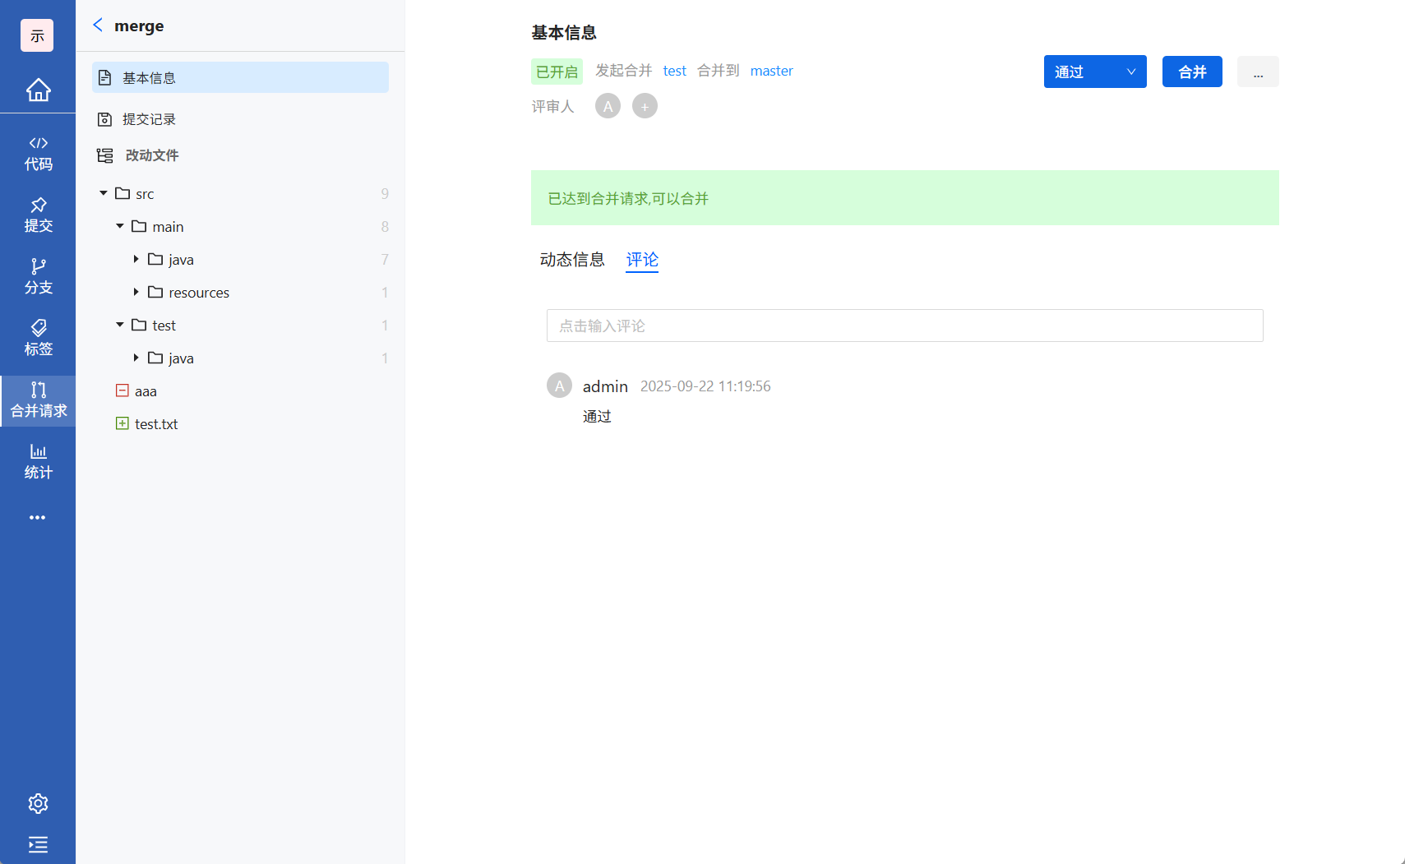
Task: Add a reviewer with the plus avatar
Action: point(645,105)
